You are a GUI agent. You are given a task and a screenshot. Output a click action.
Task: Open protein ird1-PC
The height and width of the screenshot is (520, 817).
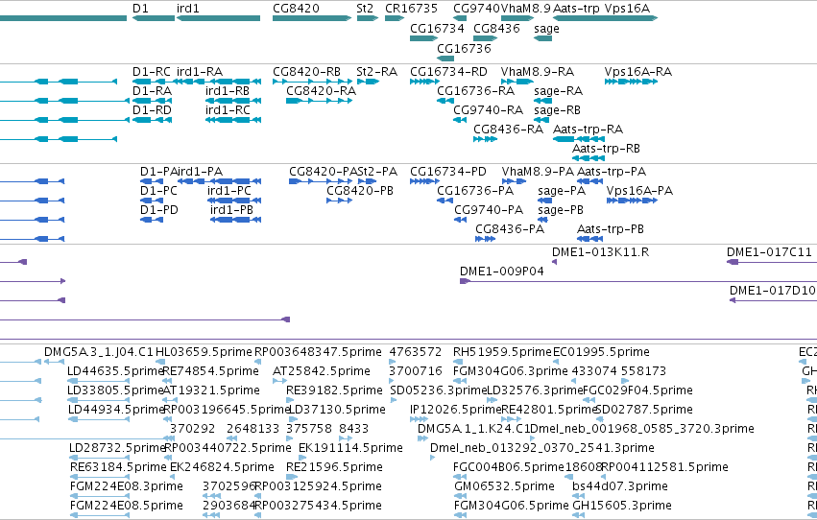click(x=229, y=191)
